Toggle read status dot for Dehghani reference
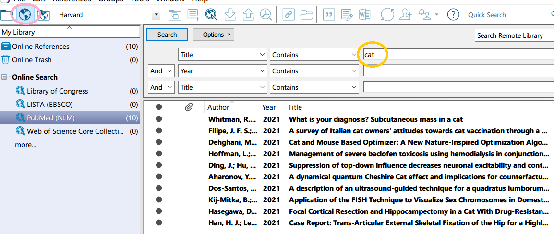This screenshot has height=234, width=554. point(158,142)
